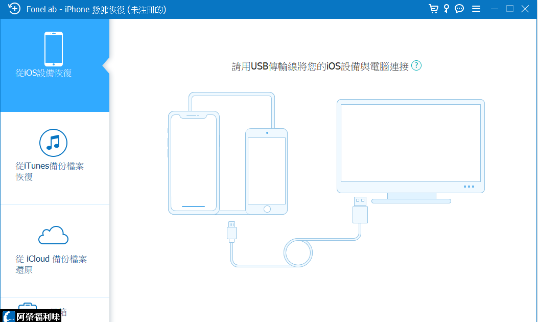Open the shopping cart purchase icon

[x=433, y=9]
